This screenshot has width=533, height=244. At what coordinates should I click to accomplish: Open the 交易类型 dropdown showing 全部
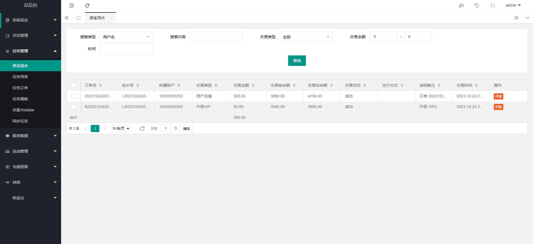click(306, 37)
